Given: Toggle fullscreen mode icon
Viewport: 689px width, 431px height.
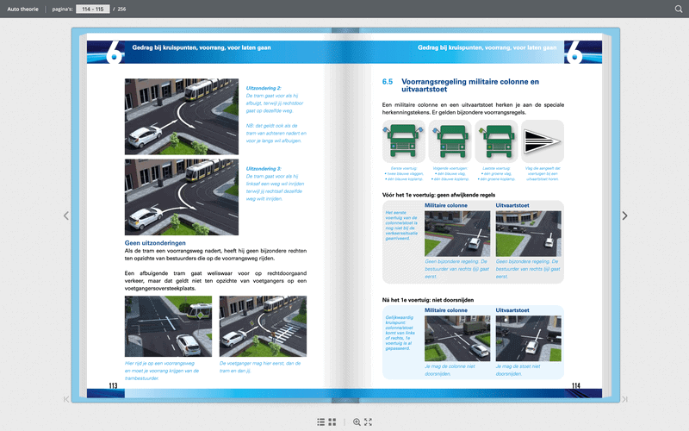Looking at the screenshot, I should [x=369, y=422].
